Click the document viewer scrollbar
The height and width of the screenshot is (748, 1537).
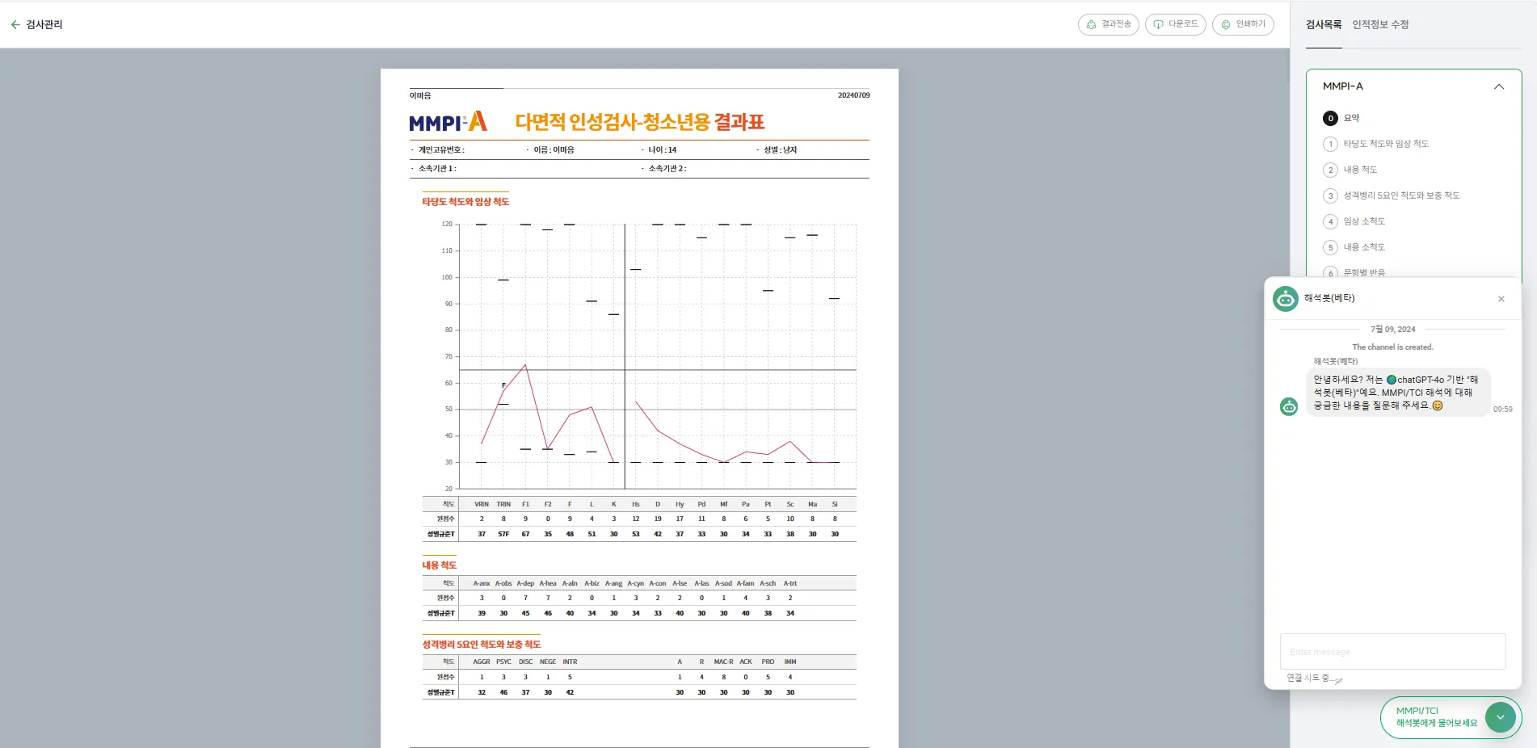(1287, 65)
